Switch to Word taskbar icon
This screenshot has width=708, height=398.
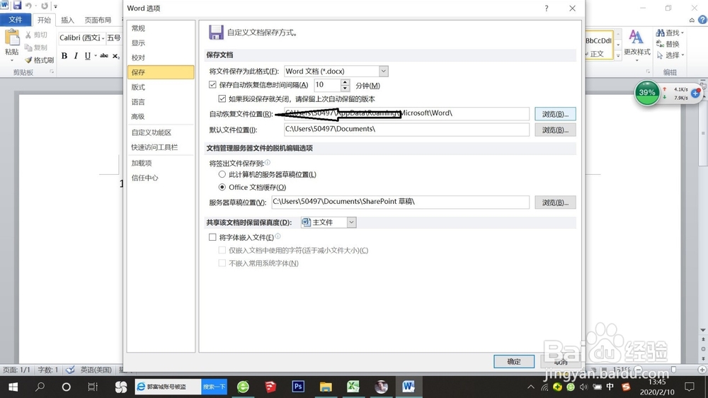[x=409, y=386]
